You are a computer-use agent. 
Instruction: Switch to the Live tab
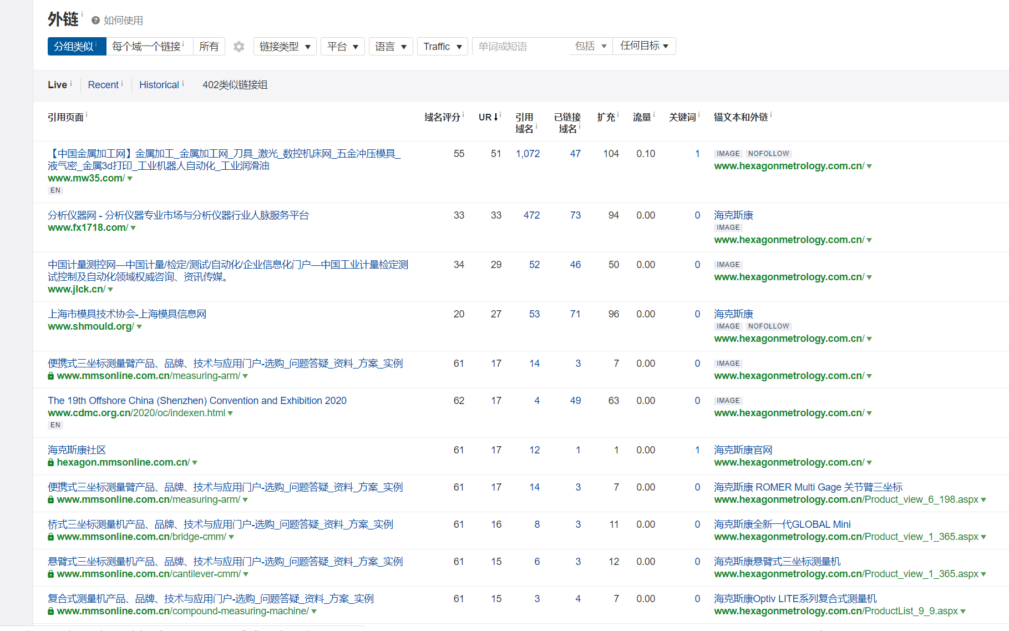(57, 85)
